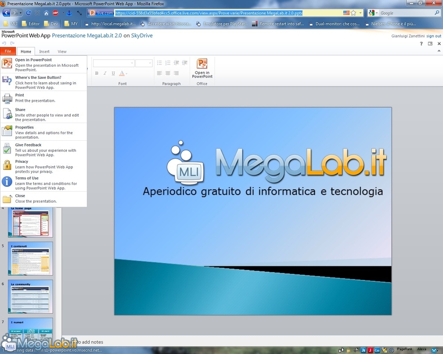This screenshot has height=354, width=443.
Task: Go to the Firefox home page
Action: coord(47,13)
